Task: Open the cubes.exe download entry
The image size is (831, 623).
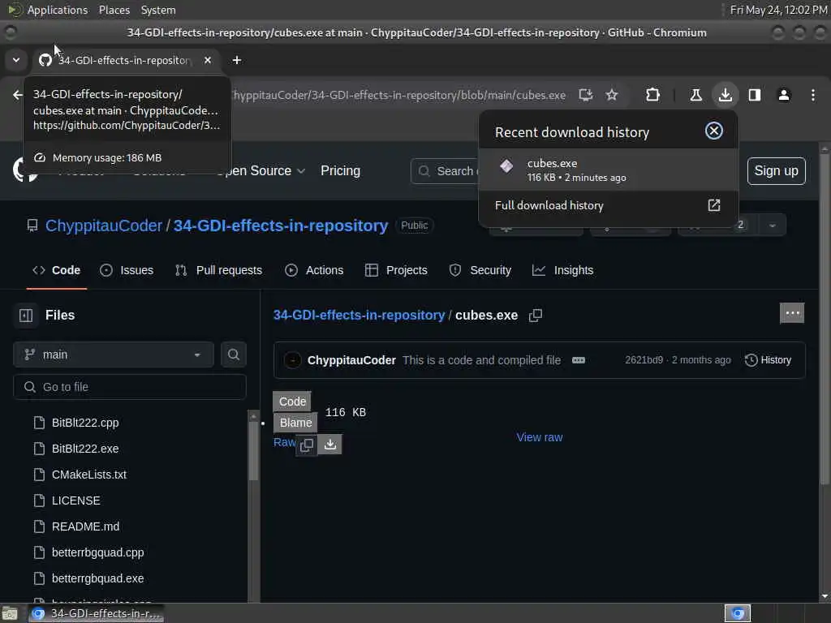Action: point(608,170)
